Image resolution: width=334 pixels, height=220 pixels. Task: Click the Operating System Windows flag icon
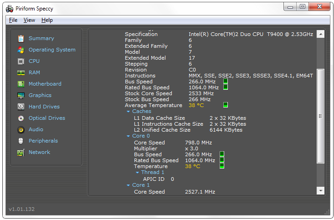(x=21, y=50)
